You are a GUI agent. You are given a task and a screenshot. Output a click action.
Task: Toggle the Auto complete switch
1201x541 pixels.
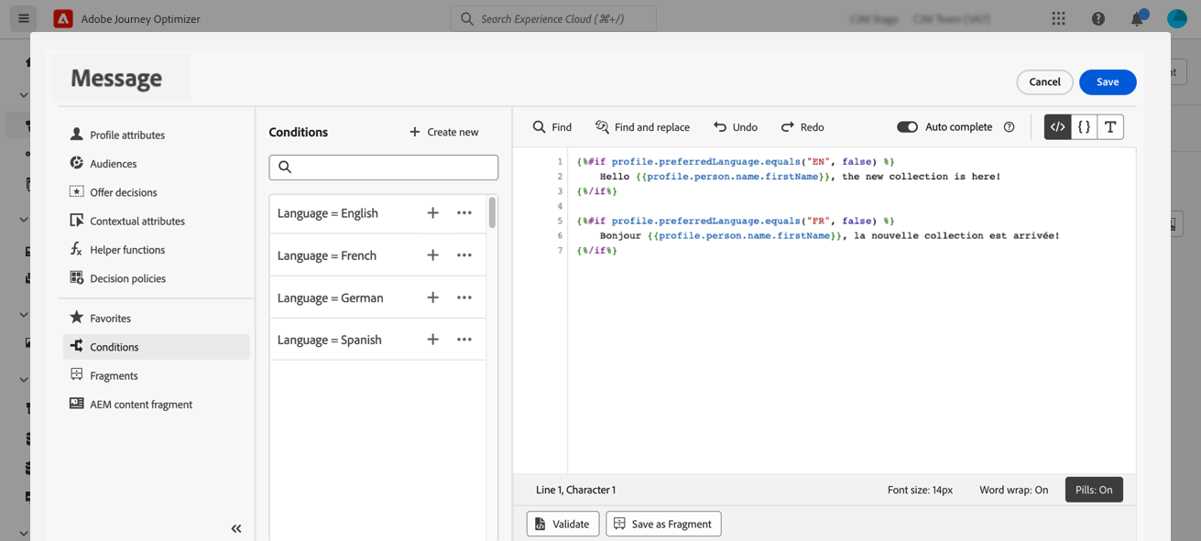[x=907, y=127]
